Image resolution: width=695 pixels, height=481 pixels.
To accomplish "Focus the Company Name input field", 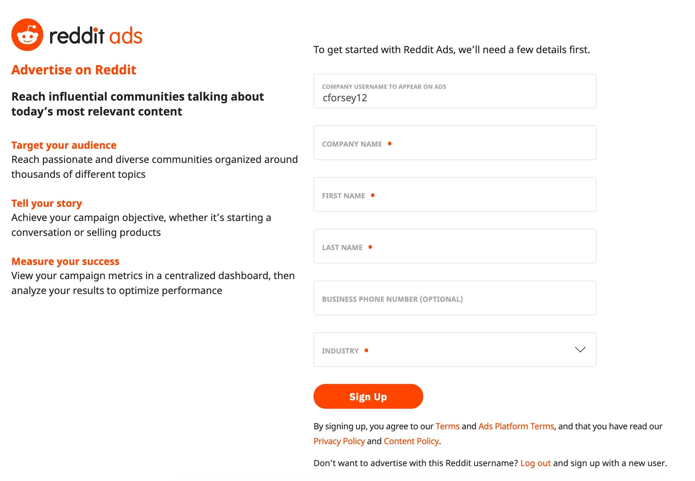I will [455, 143].
